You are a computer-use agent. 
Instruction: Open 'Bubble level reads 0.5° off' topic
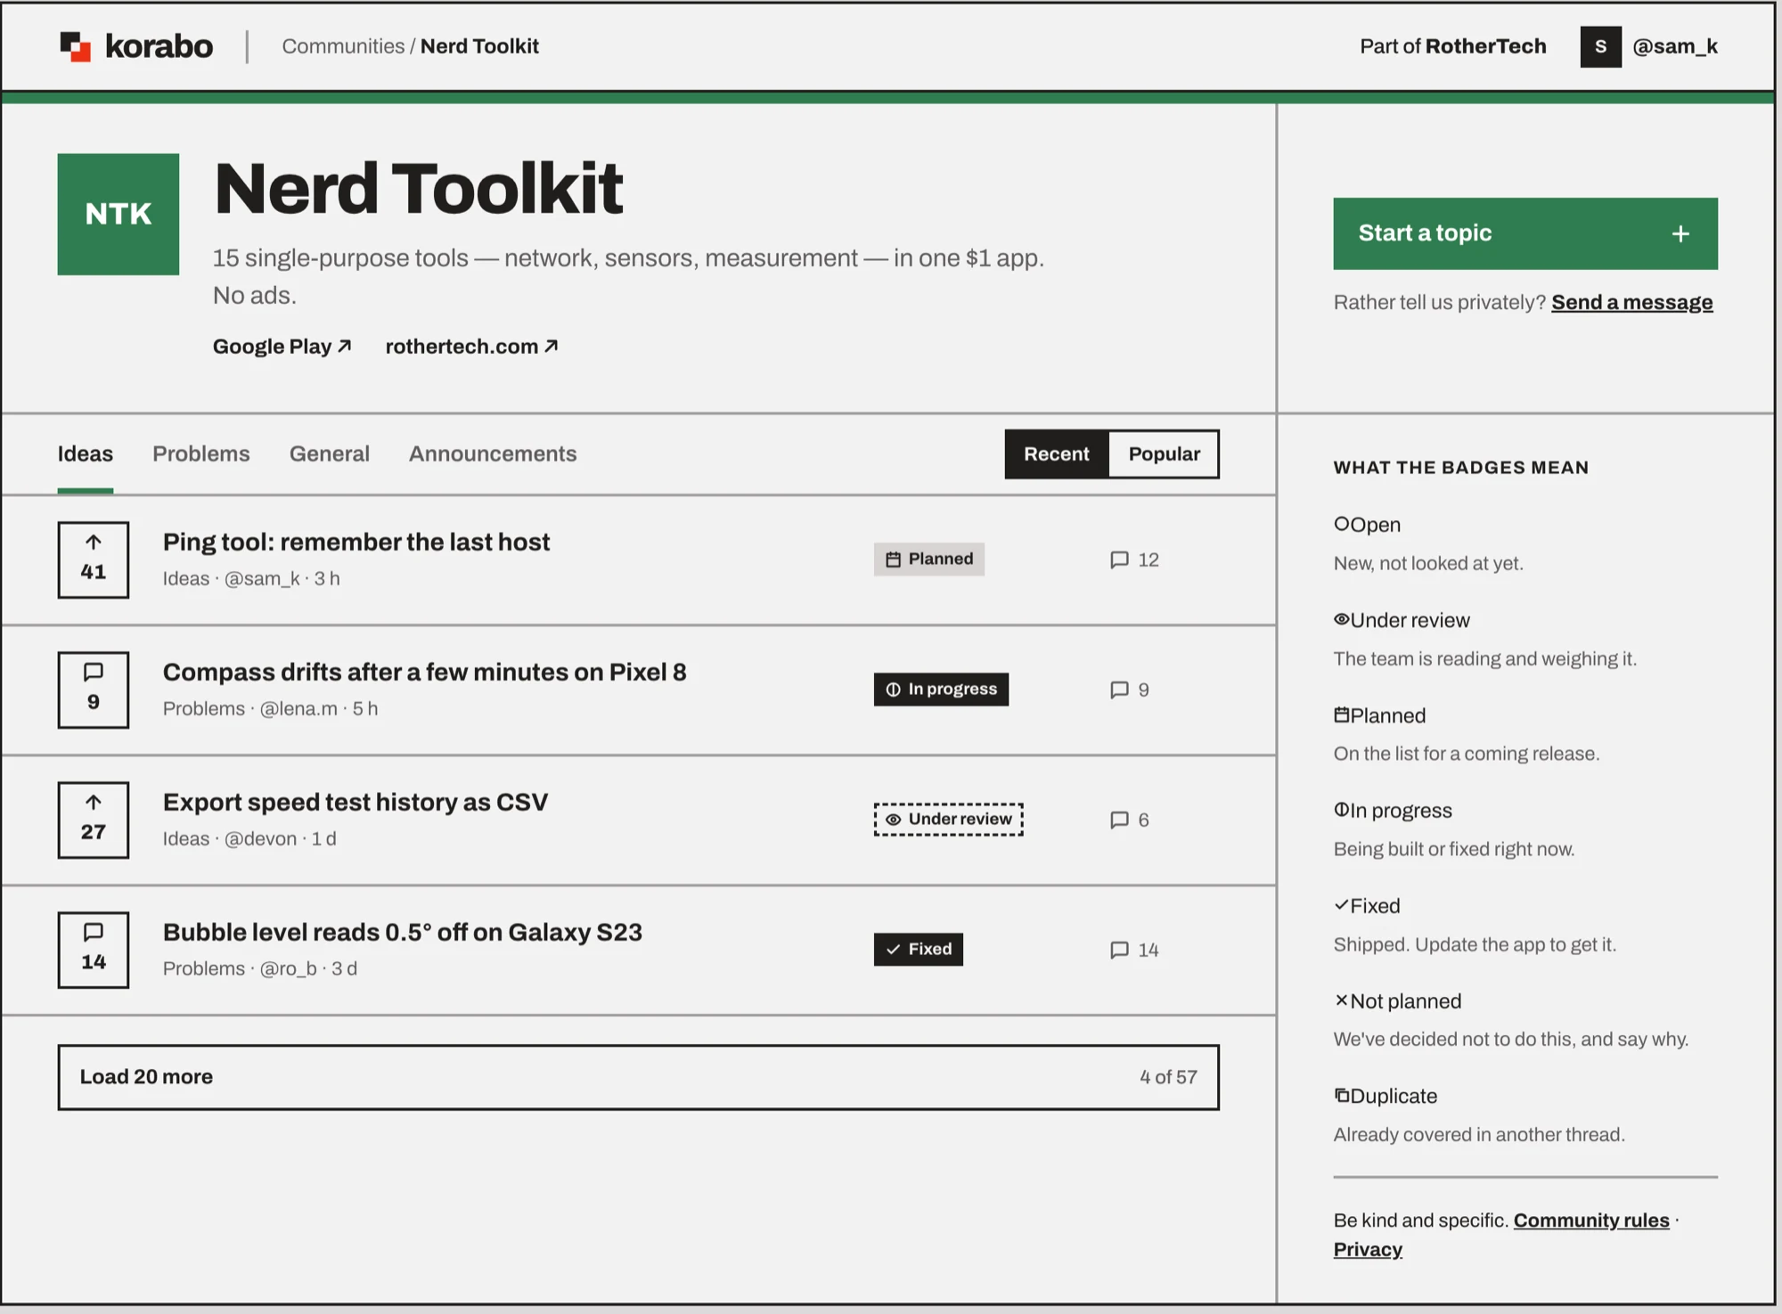402,932
